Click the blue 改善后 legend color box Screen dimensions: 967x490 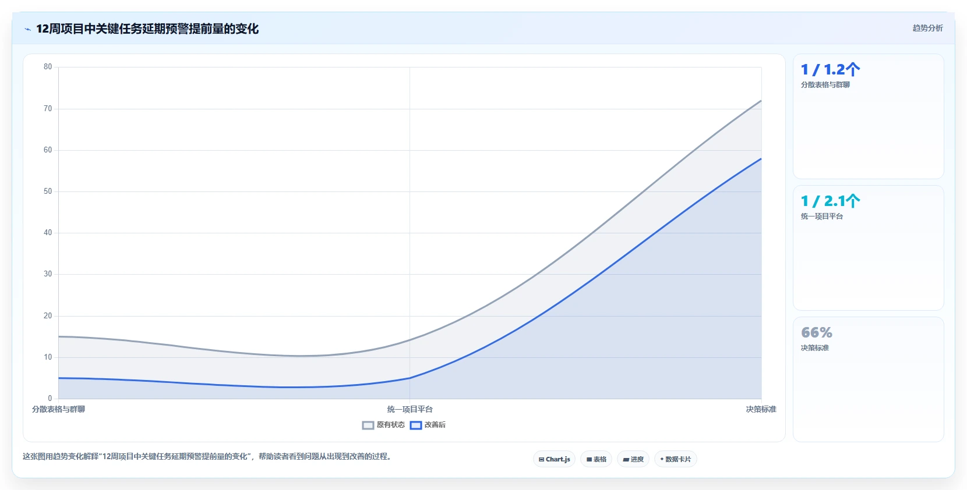(415, 425)
